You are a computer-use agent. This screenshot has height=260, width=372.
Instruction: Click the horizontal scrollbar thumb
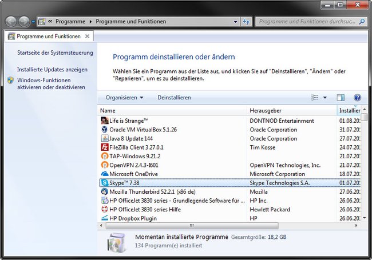pyautogui.click(x=192, y=226)
